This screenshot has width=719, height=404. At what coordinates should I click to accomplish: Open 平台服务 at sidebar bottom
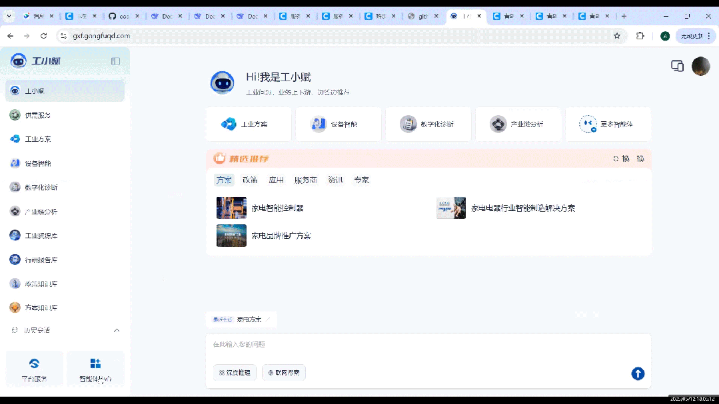coord(35,369)
